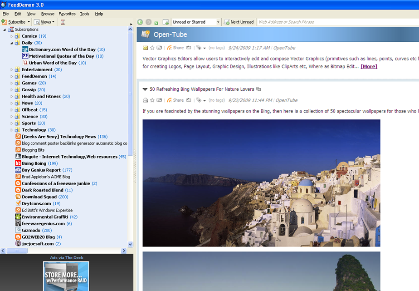Toggle read envelope icon on first article
Image resolution: width=419 pixels, height=291 pixels.
point(146,48)
